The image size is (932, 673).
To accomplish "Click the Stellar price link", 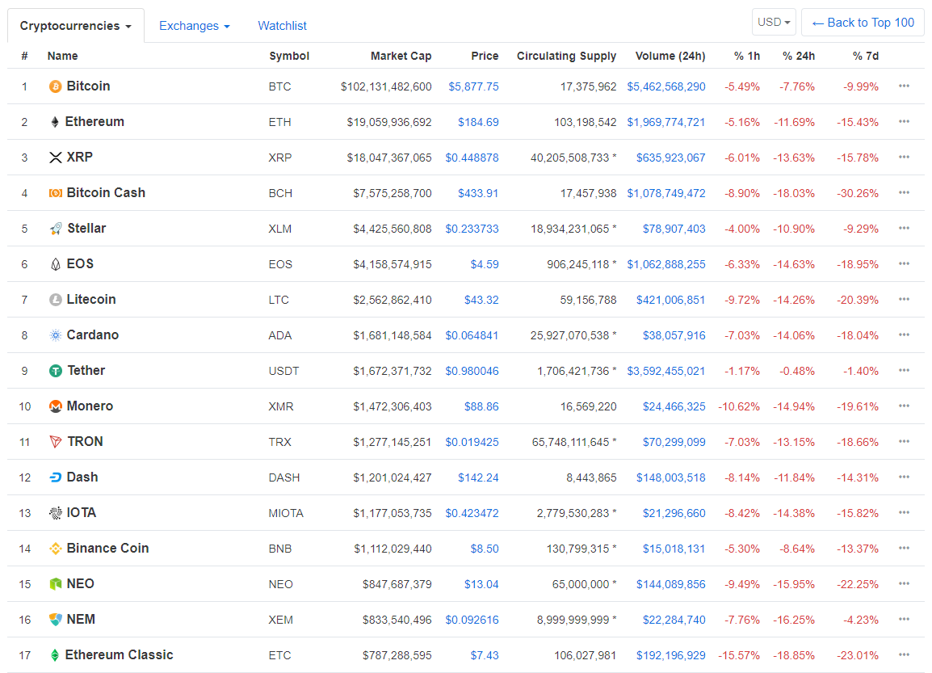I will (472, 228).
